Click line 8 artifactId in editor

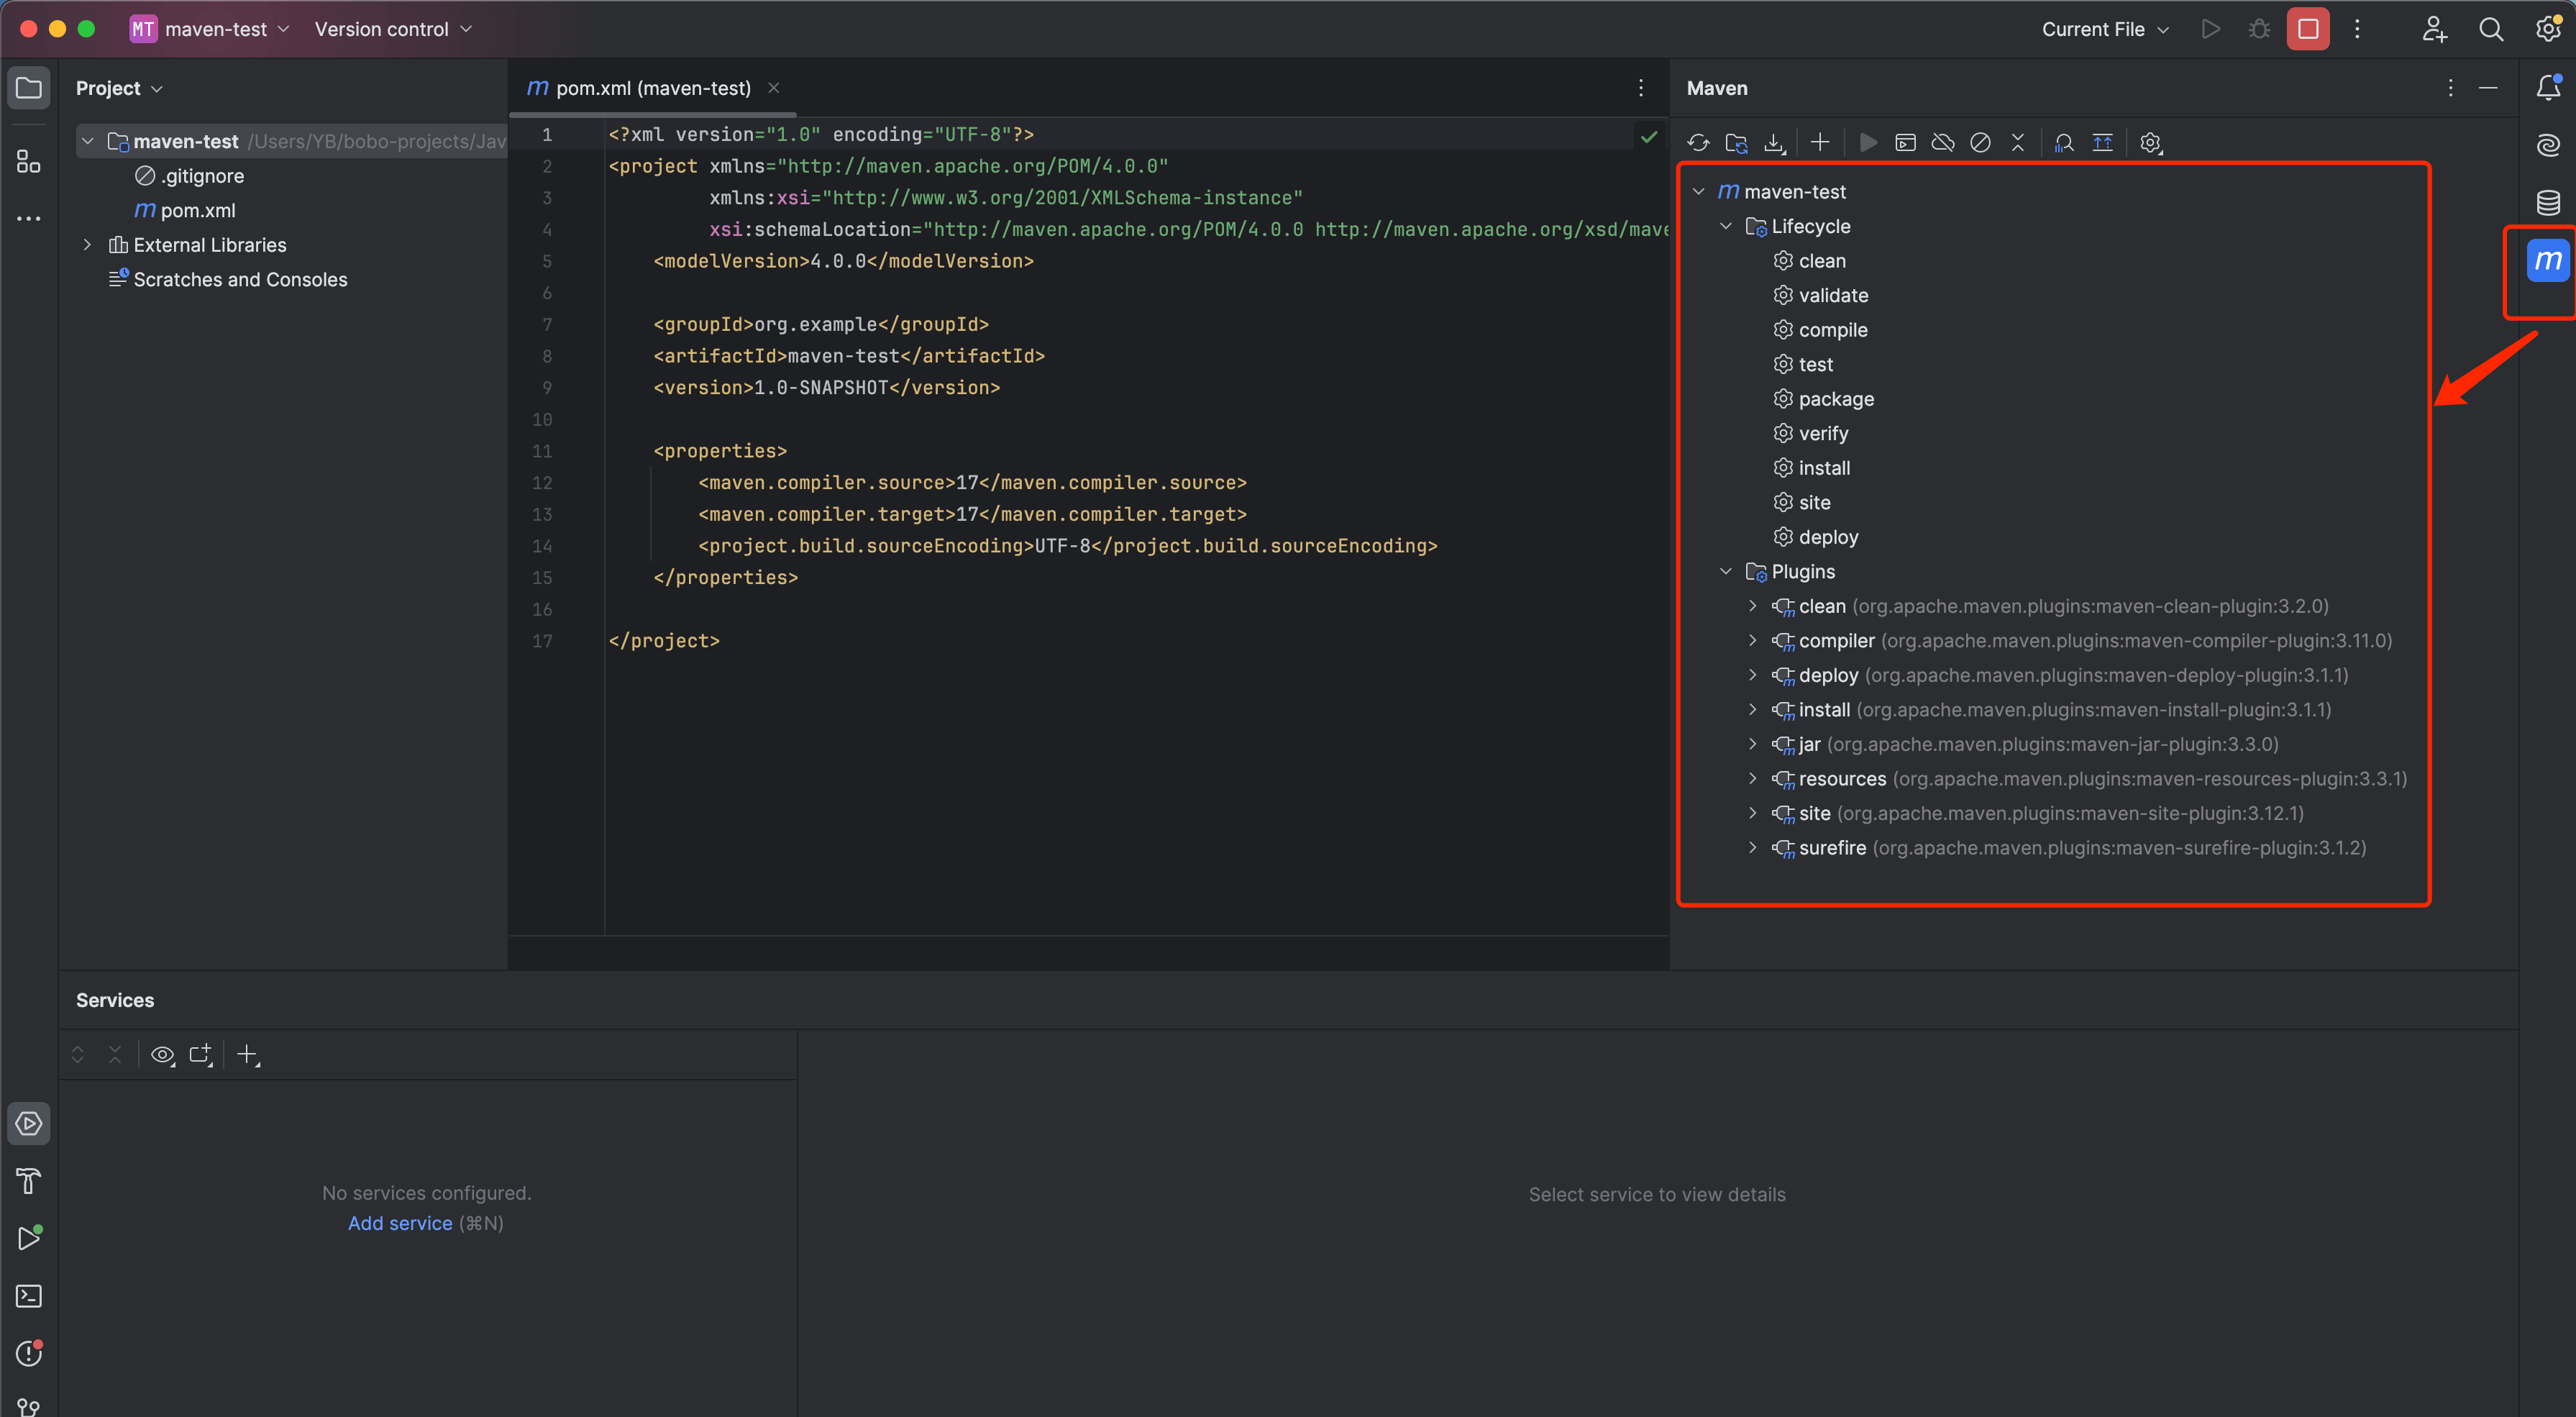(x=849, y=356)
